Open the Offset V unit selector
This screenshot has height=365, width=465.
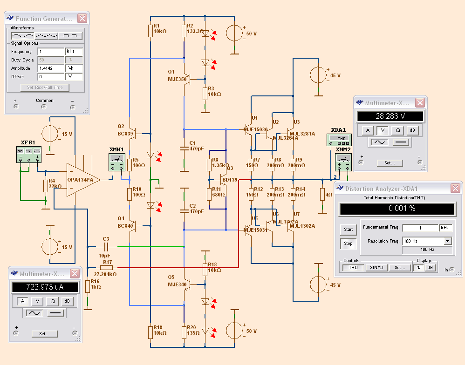(x=74, y=77)
